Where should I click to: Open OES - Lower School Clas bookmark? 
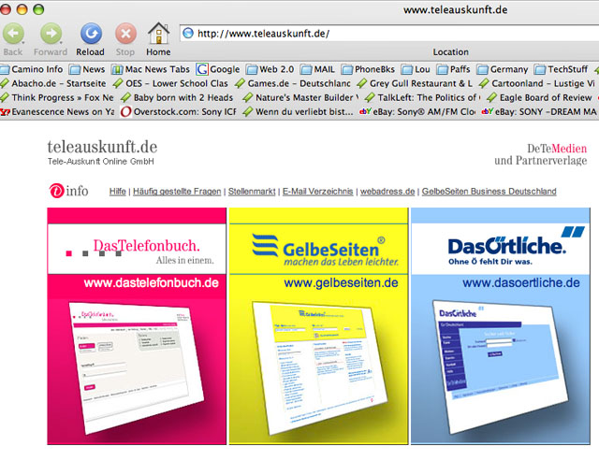coord(170,83)
